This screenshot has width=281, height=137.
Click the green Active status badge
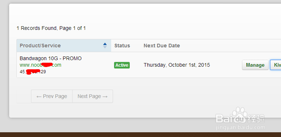click(x=122, y=65)
